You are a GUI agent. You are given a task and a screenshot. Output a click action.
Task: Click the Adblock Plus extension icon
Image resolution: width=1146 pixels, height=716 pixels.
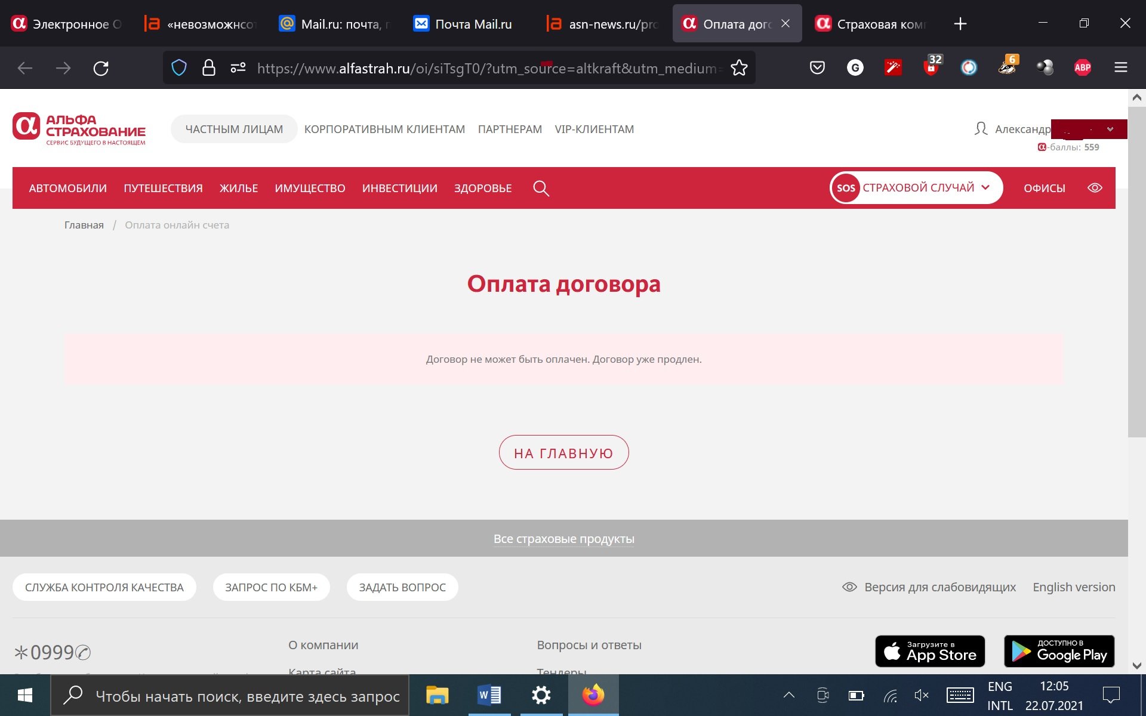(1082, 68)
